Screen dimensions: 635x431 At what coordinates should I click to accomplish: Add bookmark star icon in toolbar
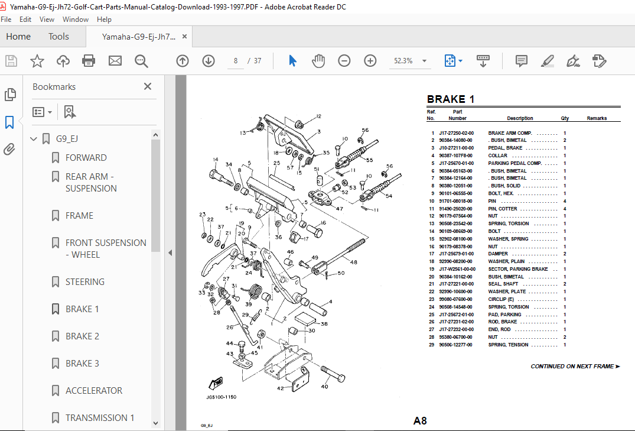click(x=37, y=61)
